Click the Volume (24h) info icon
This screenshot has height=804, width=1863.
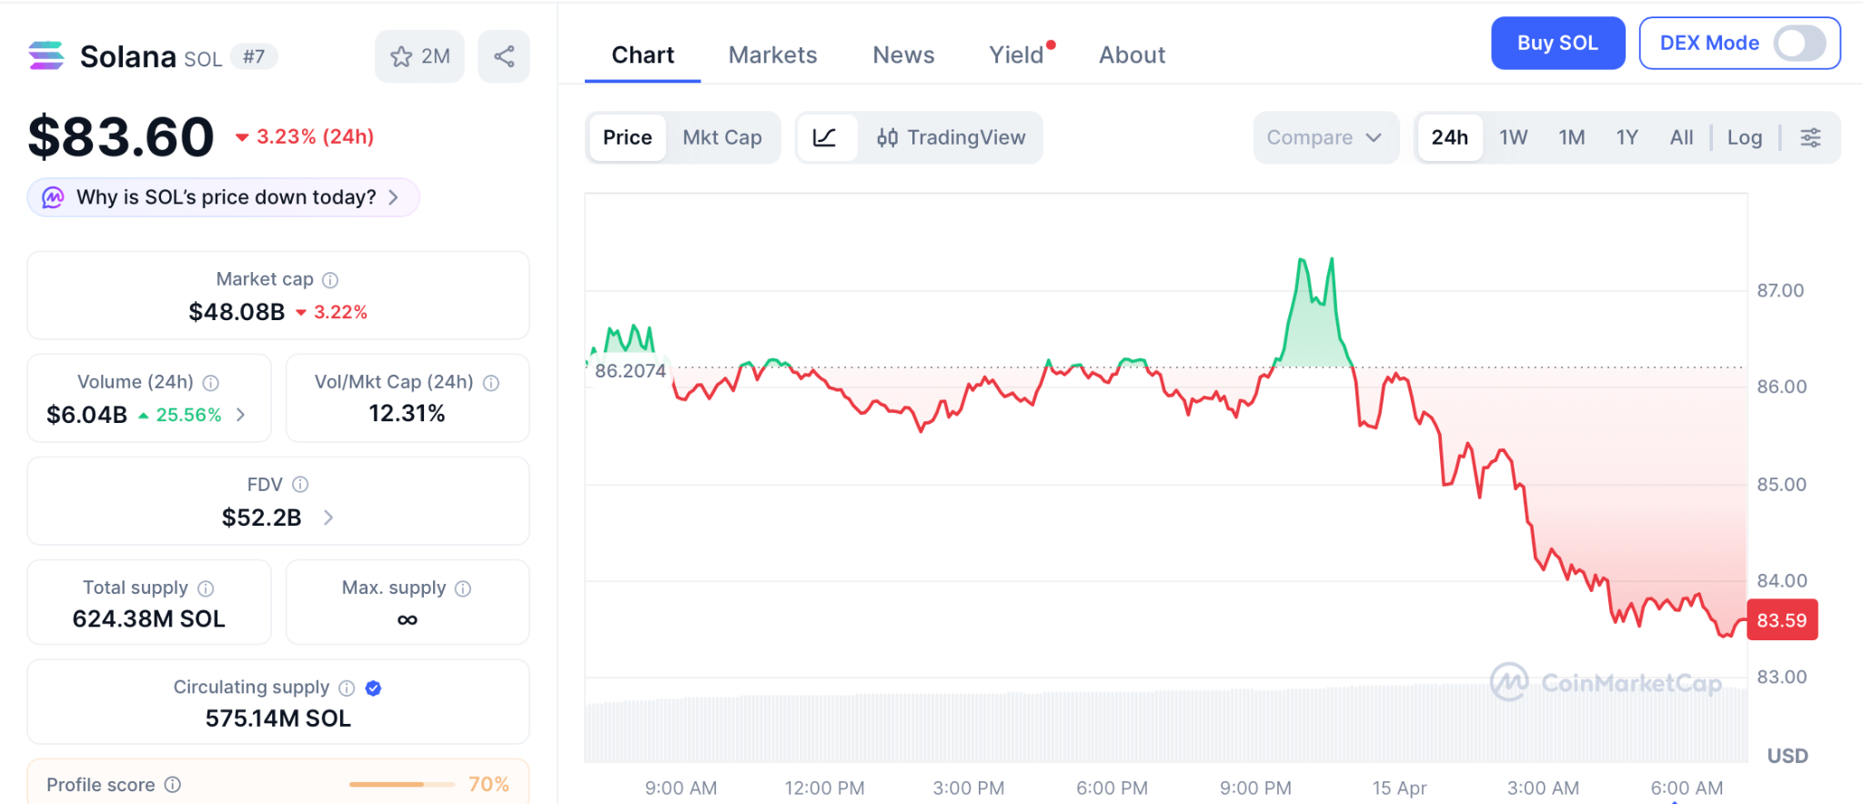(211, 383)
